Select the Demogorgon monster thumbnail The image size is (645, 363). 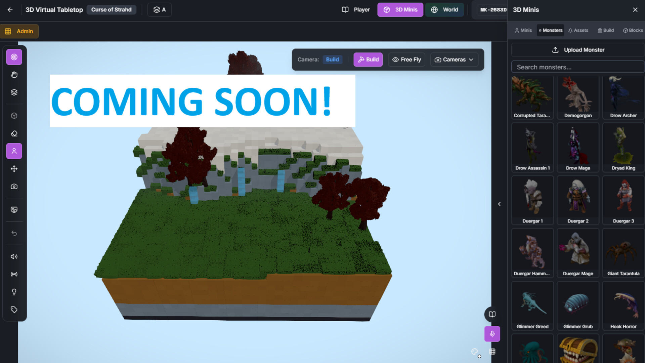[578, 97]
